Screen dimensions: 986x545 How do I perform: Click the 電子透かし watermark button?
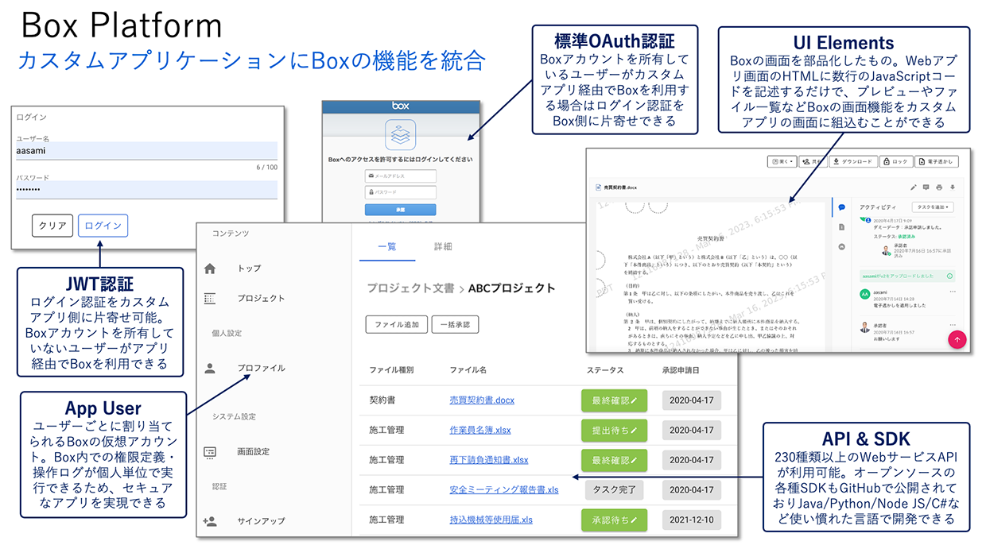(937, 161)
